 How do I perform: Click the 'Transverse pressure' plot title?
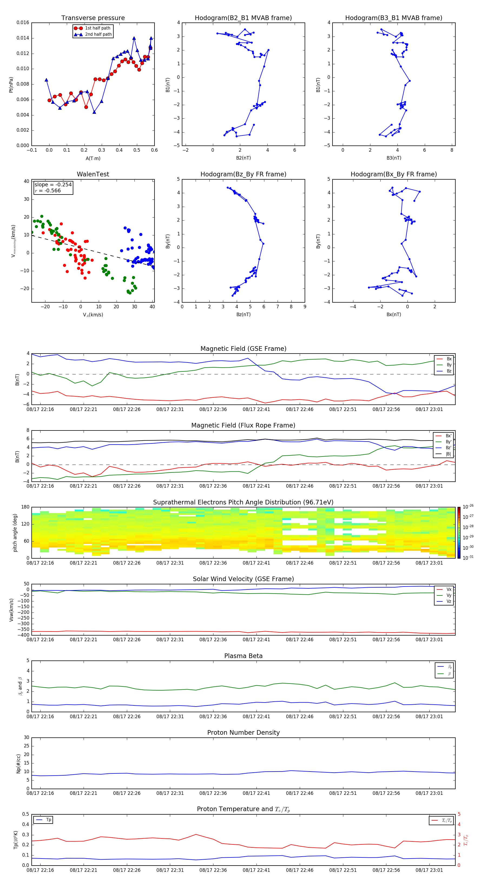[93, 18]
